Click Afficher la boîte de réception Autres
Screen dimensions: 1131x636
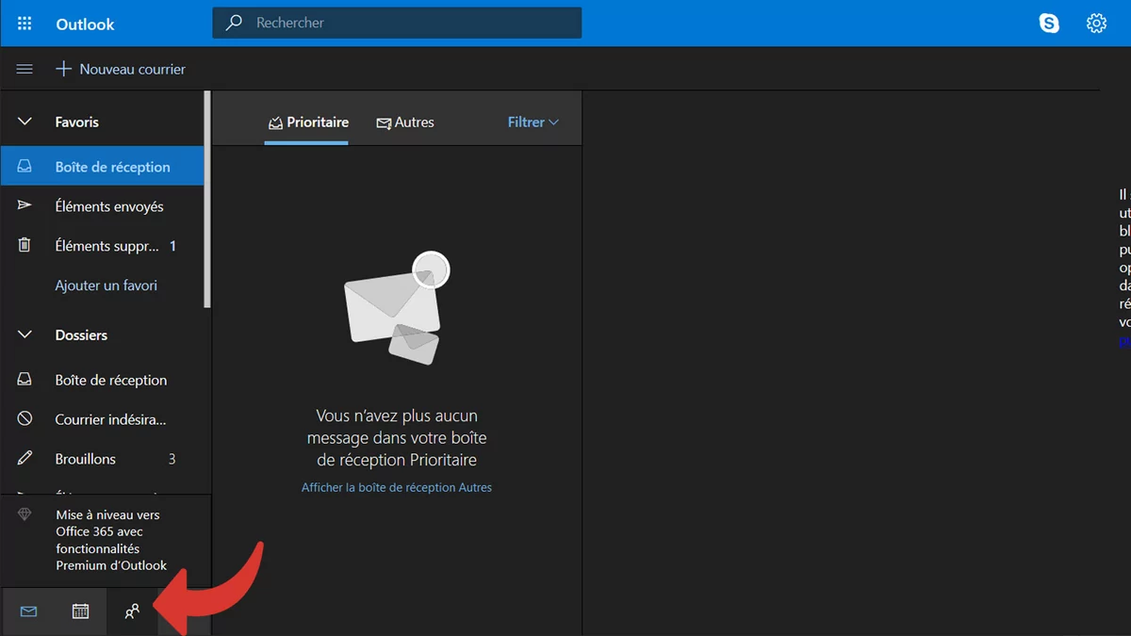pos(397,487)
